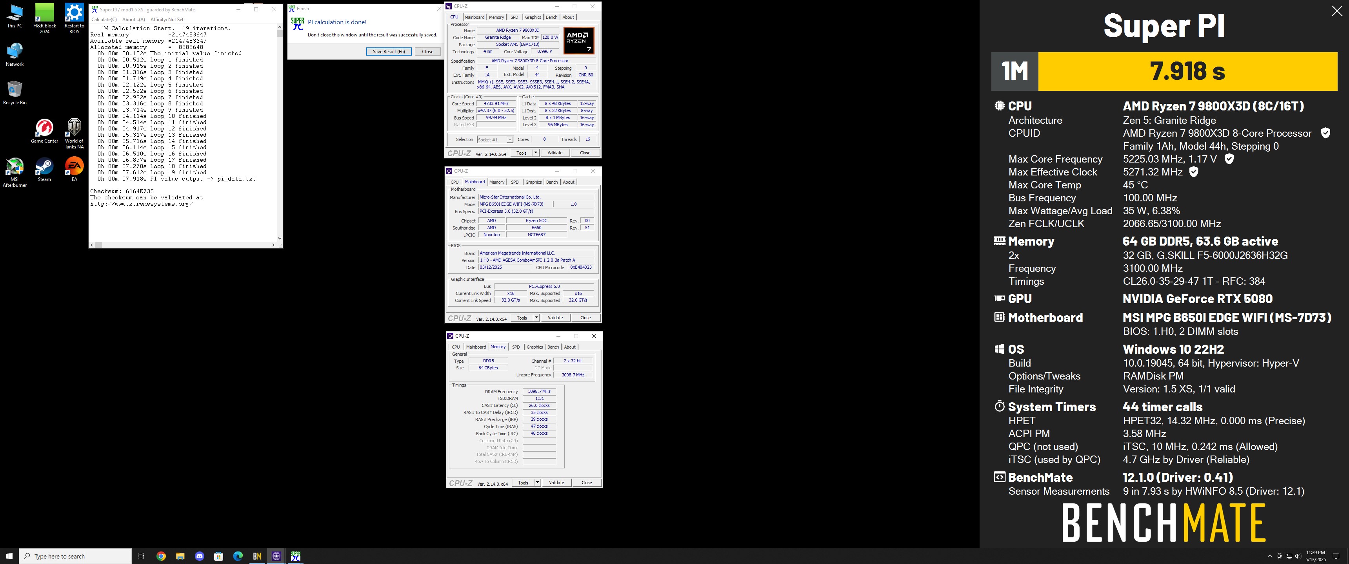This screenshot has width=1349, height=564.
Task: Click Validate in the Memory CPU-Z window
Action: pyautogui.click(x=557, y=483)
